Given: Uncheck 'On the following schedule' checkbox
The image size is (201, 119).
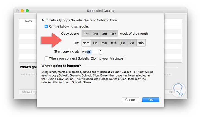Looking at the screenshot, I should click(x=46, y=26).
